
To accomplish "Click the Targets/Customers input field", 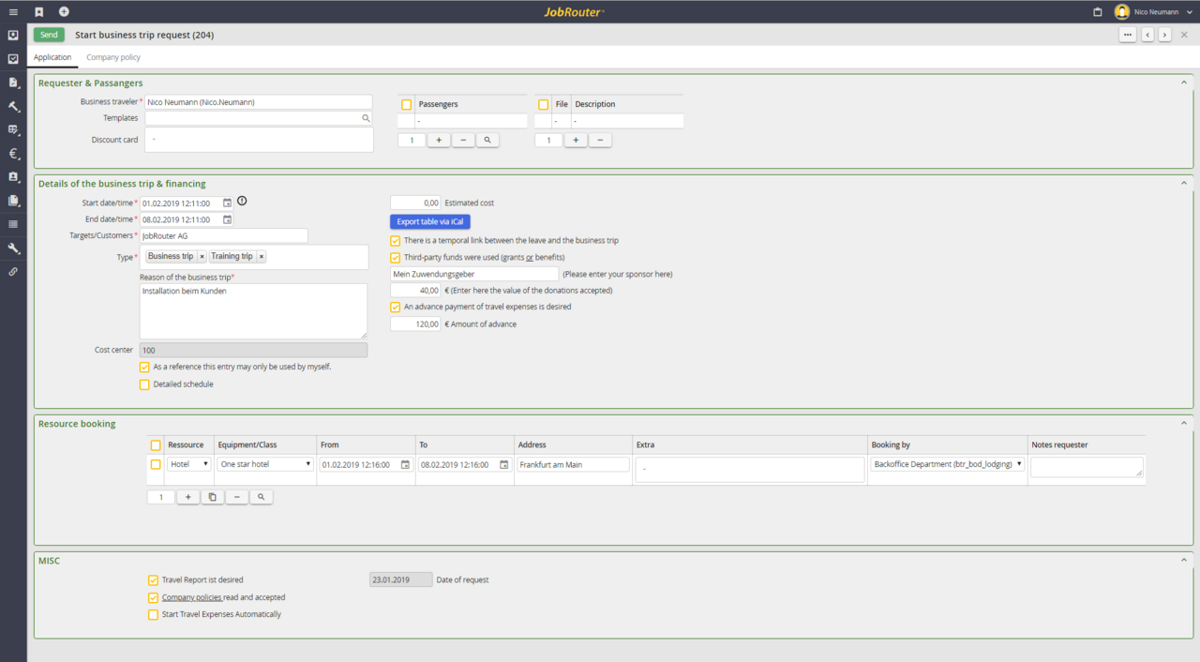I will 223,236.
